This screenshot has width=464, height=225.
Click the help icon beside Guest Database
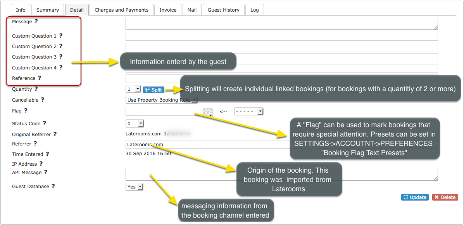click(53, 186)
